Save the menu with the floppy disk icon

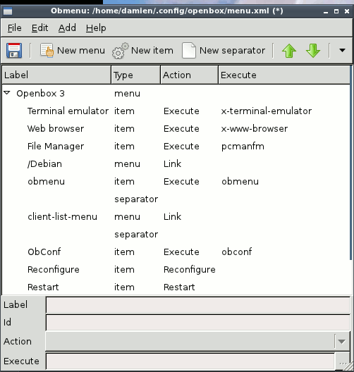click(x=14, y=50)
